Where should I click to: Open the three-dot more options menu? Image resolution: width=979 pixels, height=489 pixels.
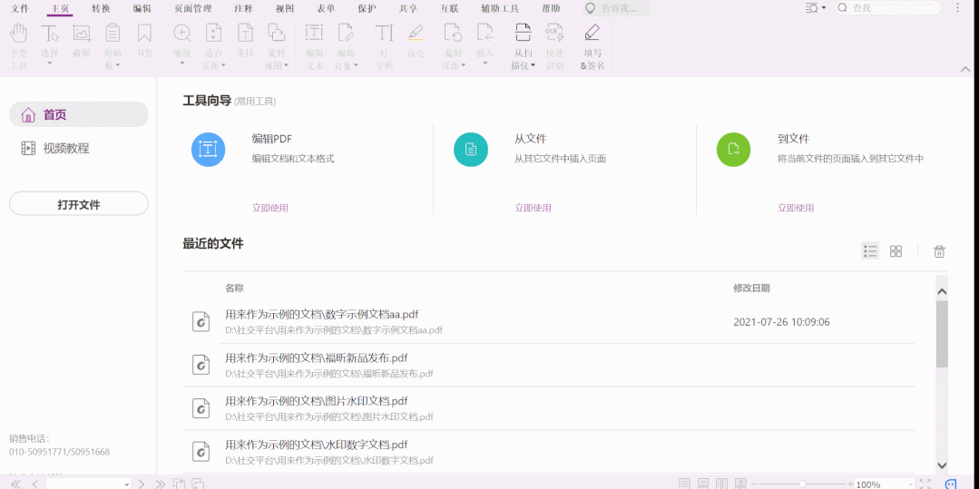coord(958,8)
